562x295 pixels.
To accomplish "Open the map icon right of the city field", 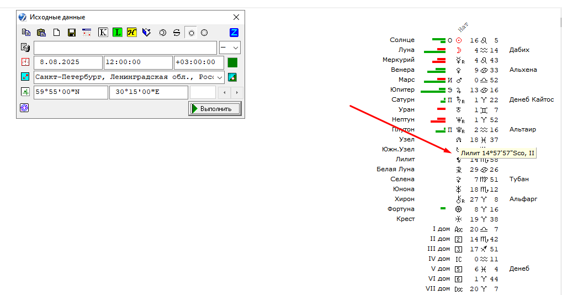I will (232, 77).
